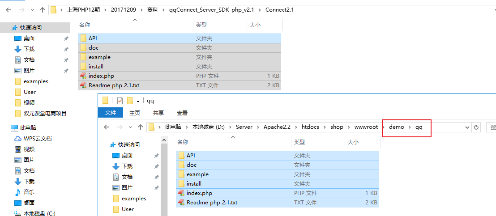Select index.php file in the qq folder

[199, 193]
